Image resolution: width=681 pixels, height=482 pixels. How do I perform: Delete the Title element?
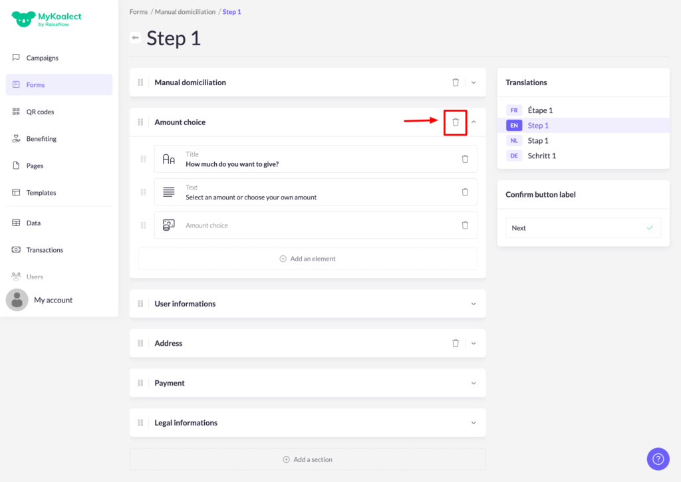[x=465, y=159]
